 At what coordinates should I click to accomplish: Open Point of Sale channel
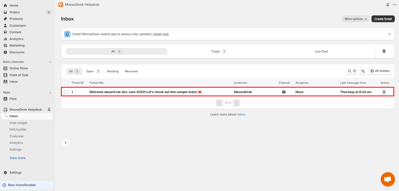(19, 75)
